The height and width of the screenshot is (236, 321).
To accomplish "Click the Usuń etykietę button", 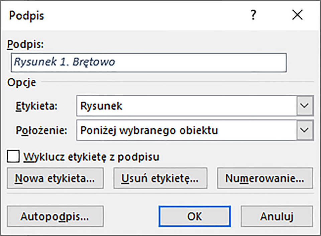I will tap(160, 178).
